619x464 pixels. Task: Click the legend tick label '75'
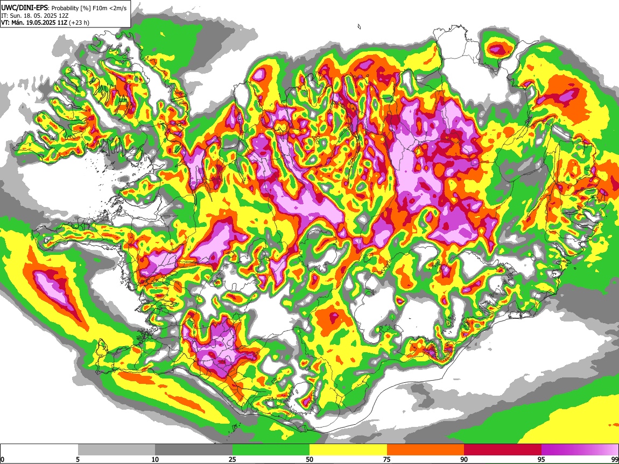tap(387, 460)
